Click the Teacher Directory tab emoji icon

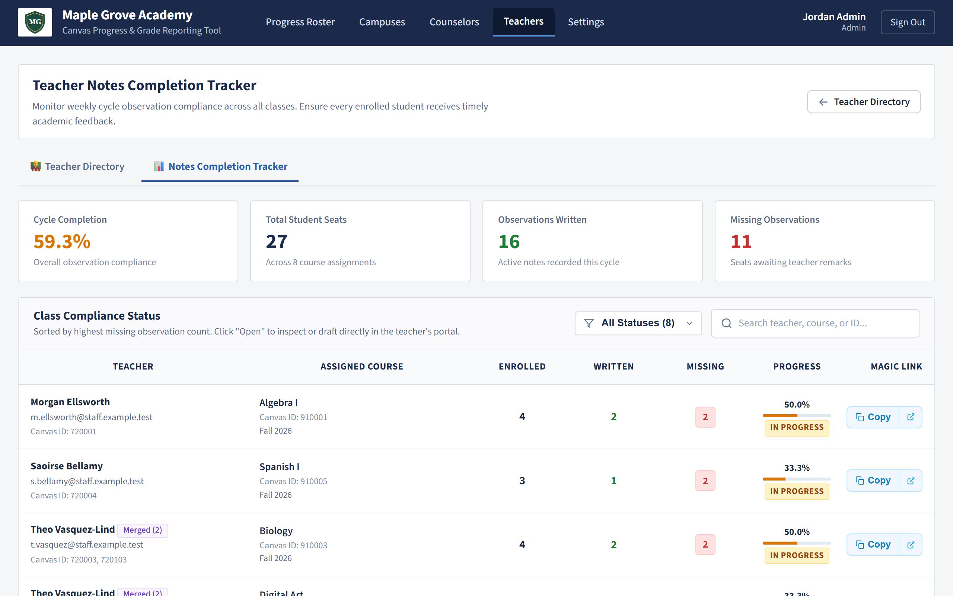(x=35, y=167)
